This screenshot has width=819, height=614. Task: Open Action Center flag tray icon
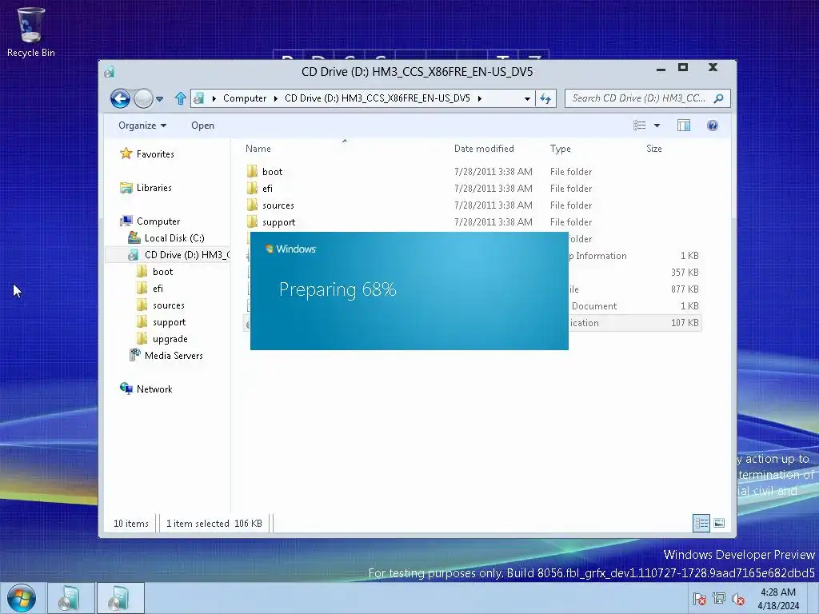pyautogui.click(x=699, y=599)
